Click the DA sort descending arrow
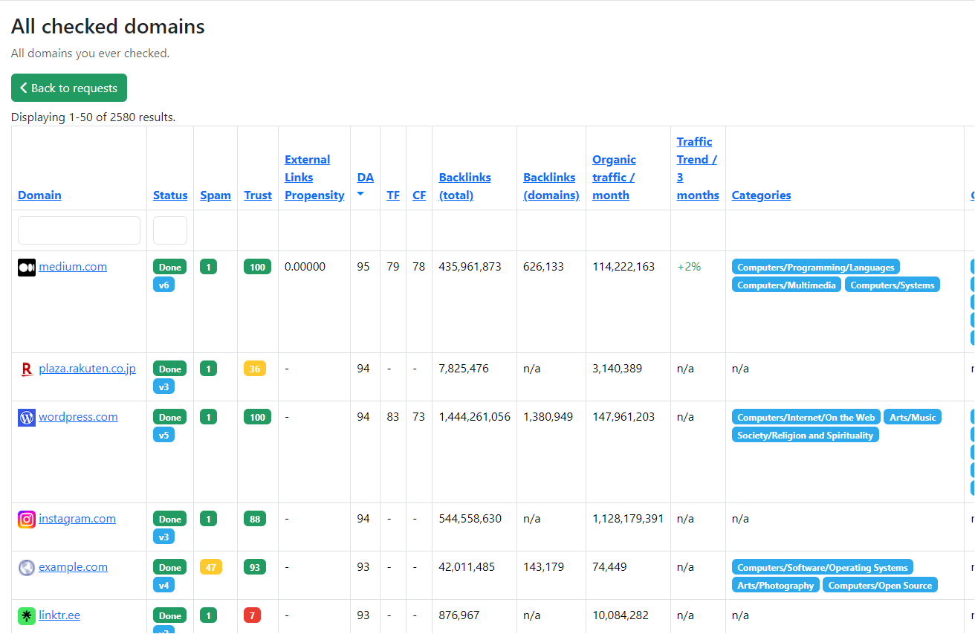The image size is (975, 634). [361, 195]
